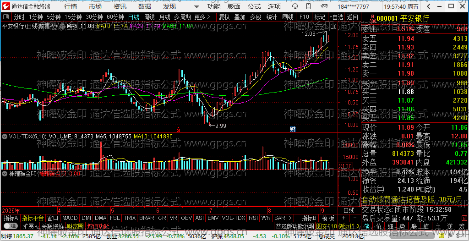Open the 公式 menu
Screen dimensions: 469x241
[x=254, y=6]
